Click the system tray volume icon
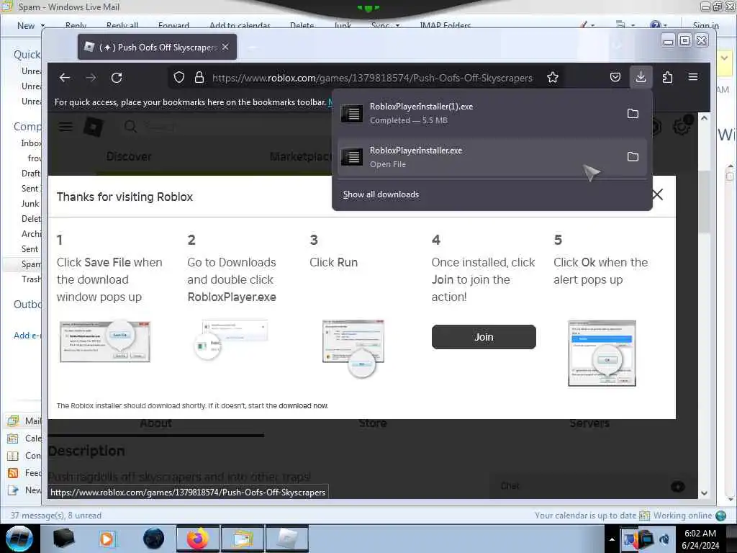 (664, 539)
